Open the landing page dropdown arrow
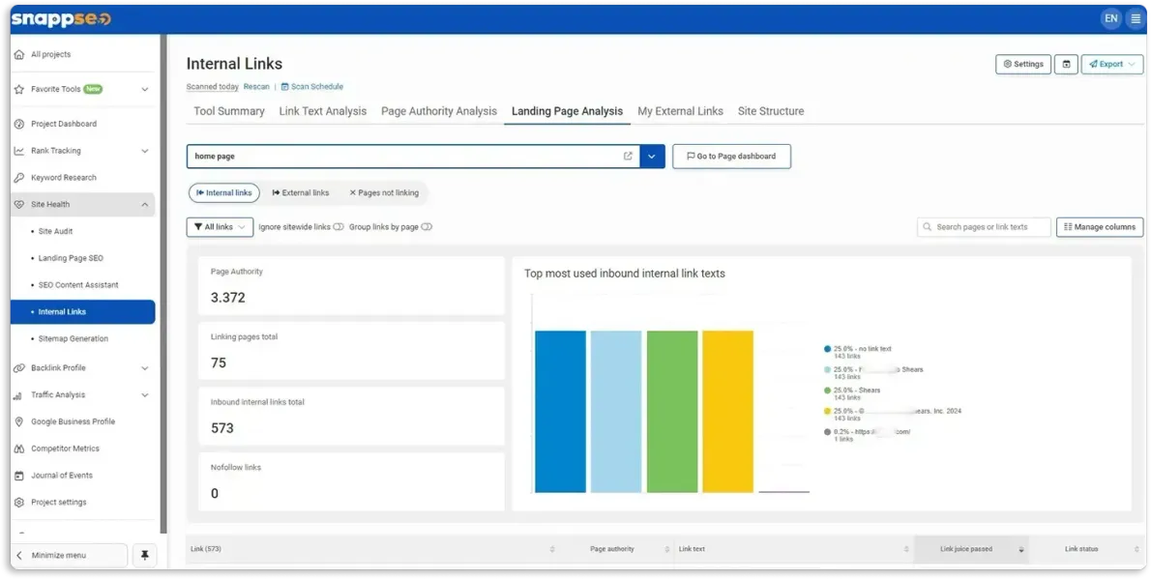1151x579 pixels. tap(653, 157)
